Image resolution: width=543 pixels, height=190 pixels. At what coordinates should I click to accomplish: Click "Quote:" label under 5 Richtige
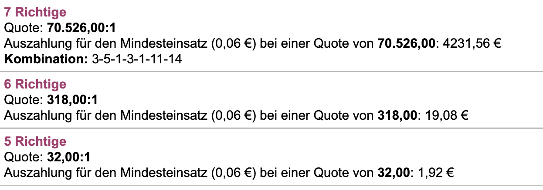24,157
